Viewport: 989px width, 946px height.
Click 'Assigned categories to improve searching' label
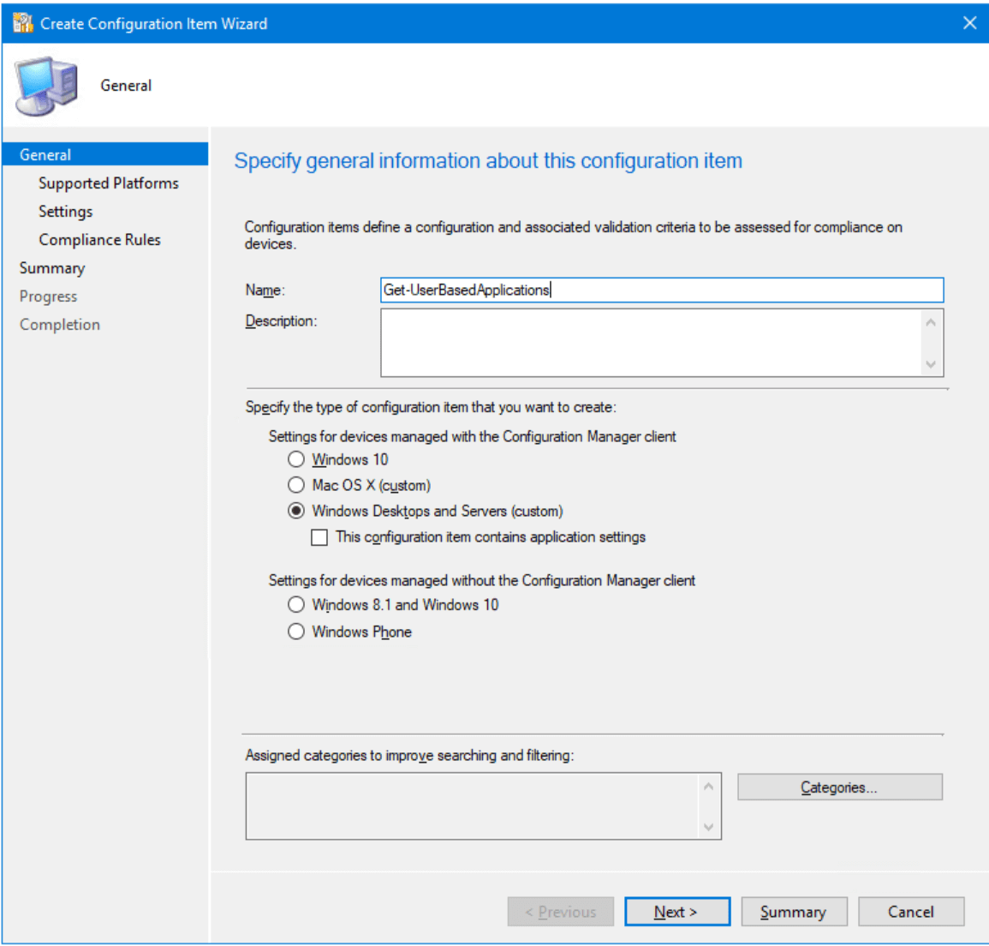point(409,756)
